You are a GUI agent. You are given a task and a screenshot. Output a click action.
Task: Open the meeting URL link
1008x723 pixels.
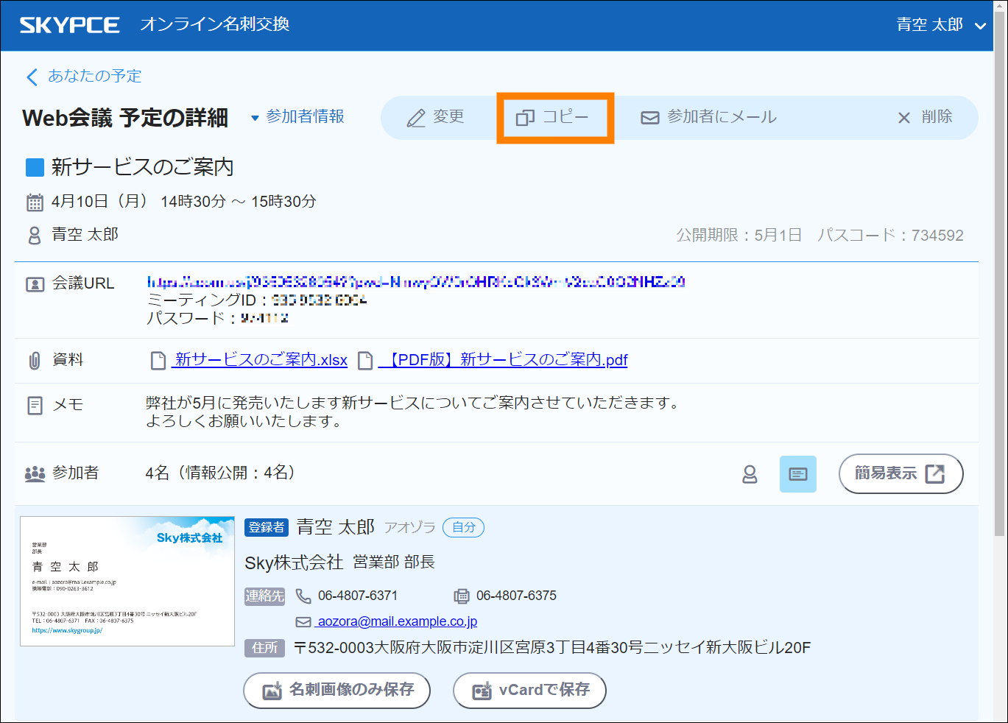coord(416,282)
